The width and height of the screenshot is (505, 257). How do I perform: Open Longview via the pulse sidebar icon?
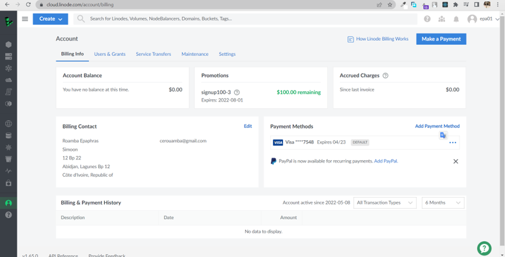pyautogui.click(x=9, y=171)
